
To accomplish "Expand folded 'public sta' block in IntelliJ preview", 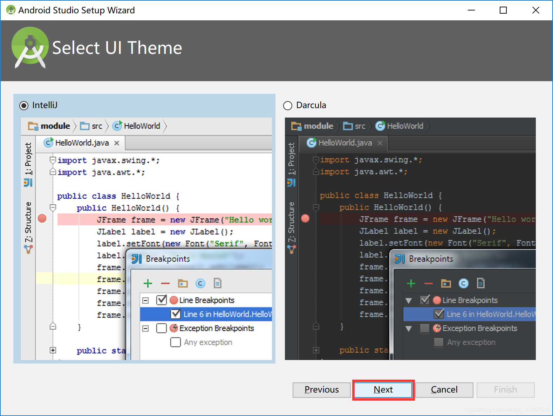I will (53, 350).
